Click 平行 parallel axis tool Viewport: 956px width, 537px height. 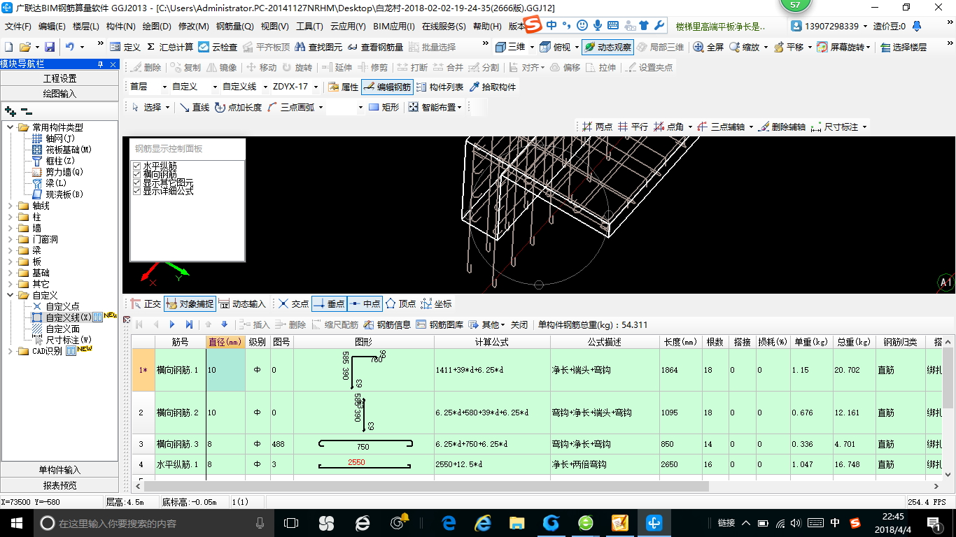pos(633,127)
